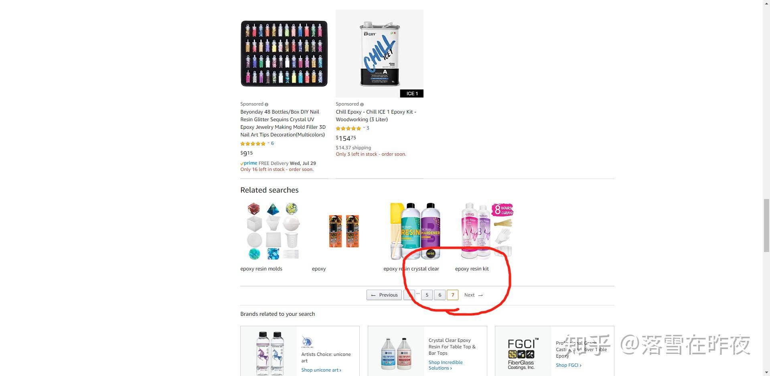The width and height of the screenshot is (770, 376).
Task: Select current page 7 in pagination
Action: pyautogui.click(x=452, y=295)
